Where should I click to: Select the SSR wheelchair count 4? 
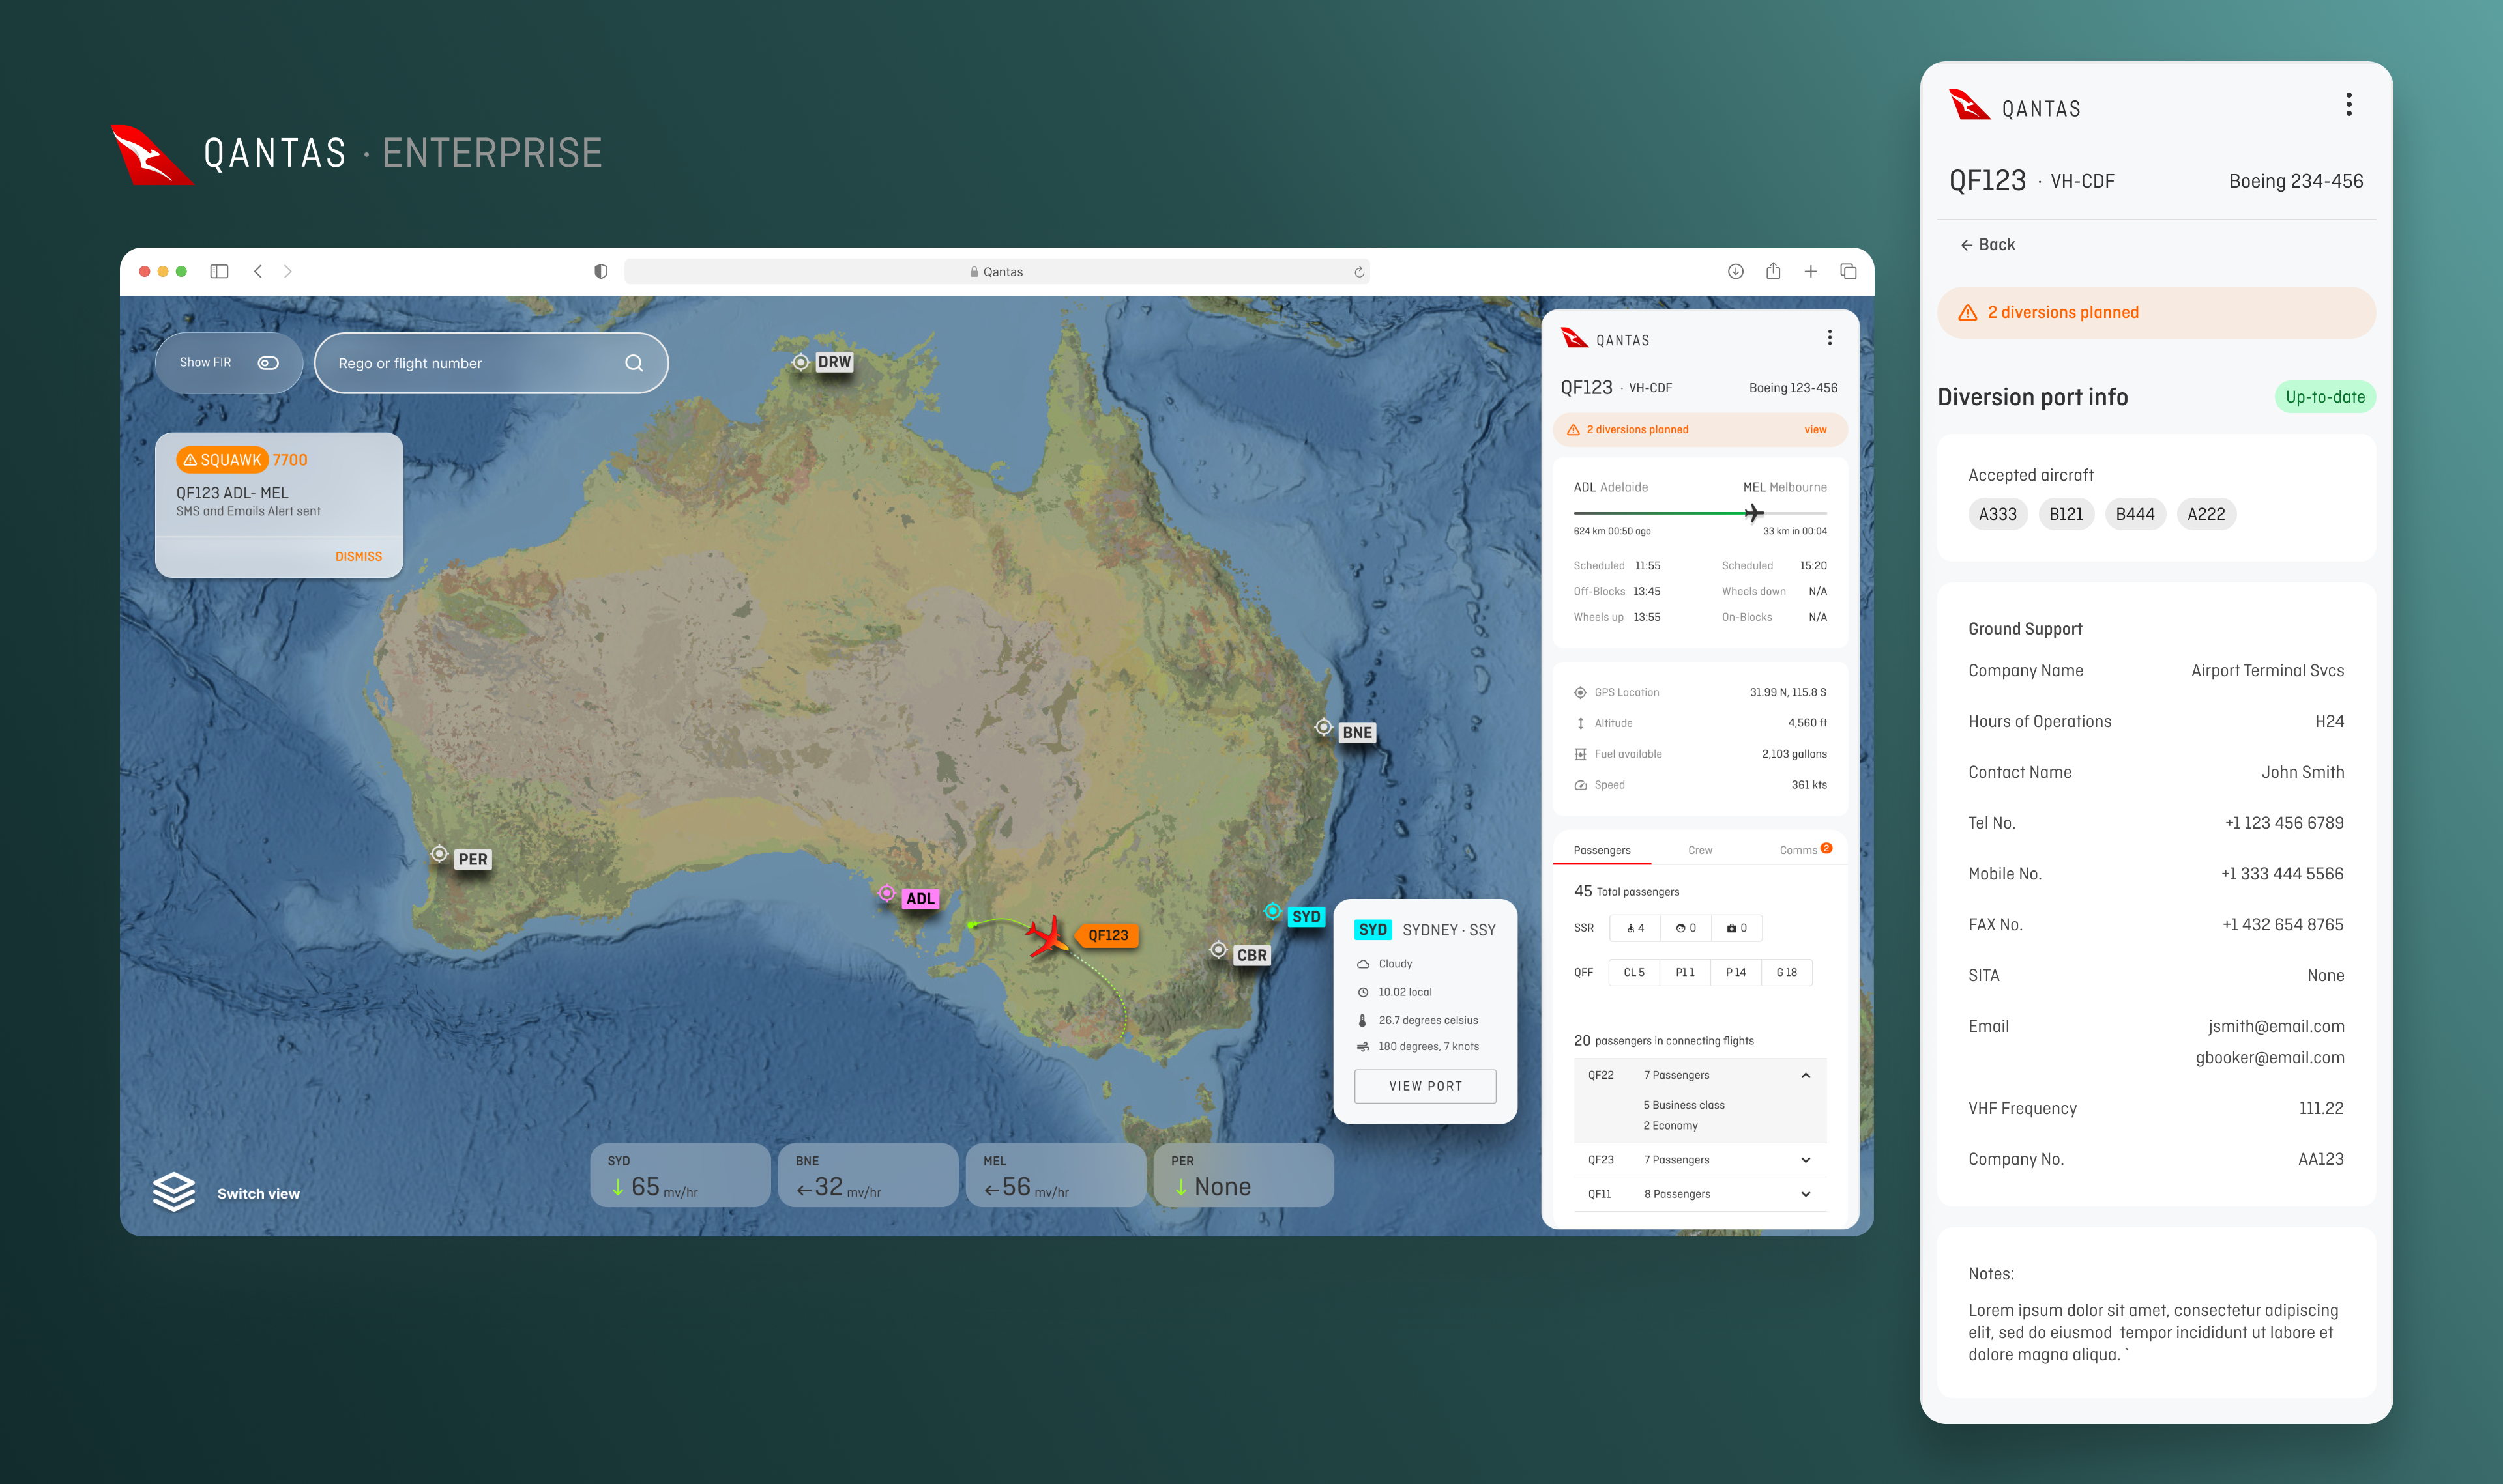coord(1635,928)
